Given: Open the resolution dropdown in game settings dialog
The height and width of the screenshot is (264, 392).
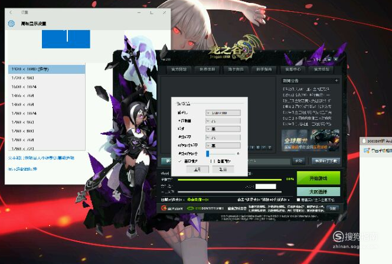Looking at the screenshot, I should tap(223, 113).
